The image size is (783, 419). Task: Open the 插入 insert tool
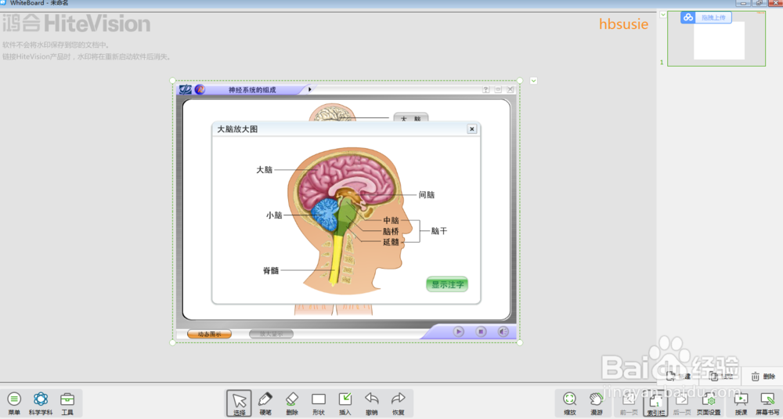345,403
